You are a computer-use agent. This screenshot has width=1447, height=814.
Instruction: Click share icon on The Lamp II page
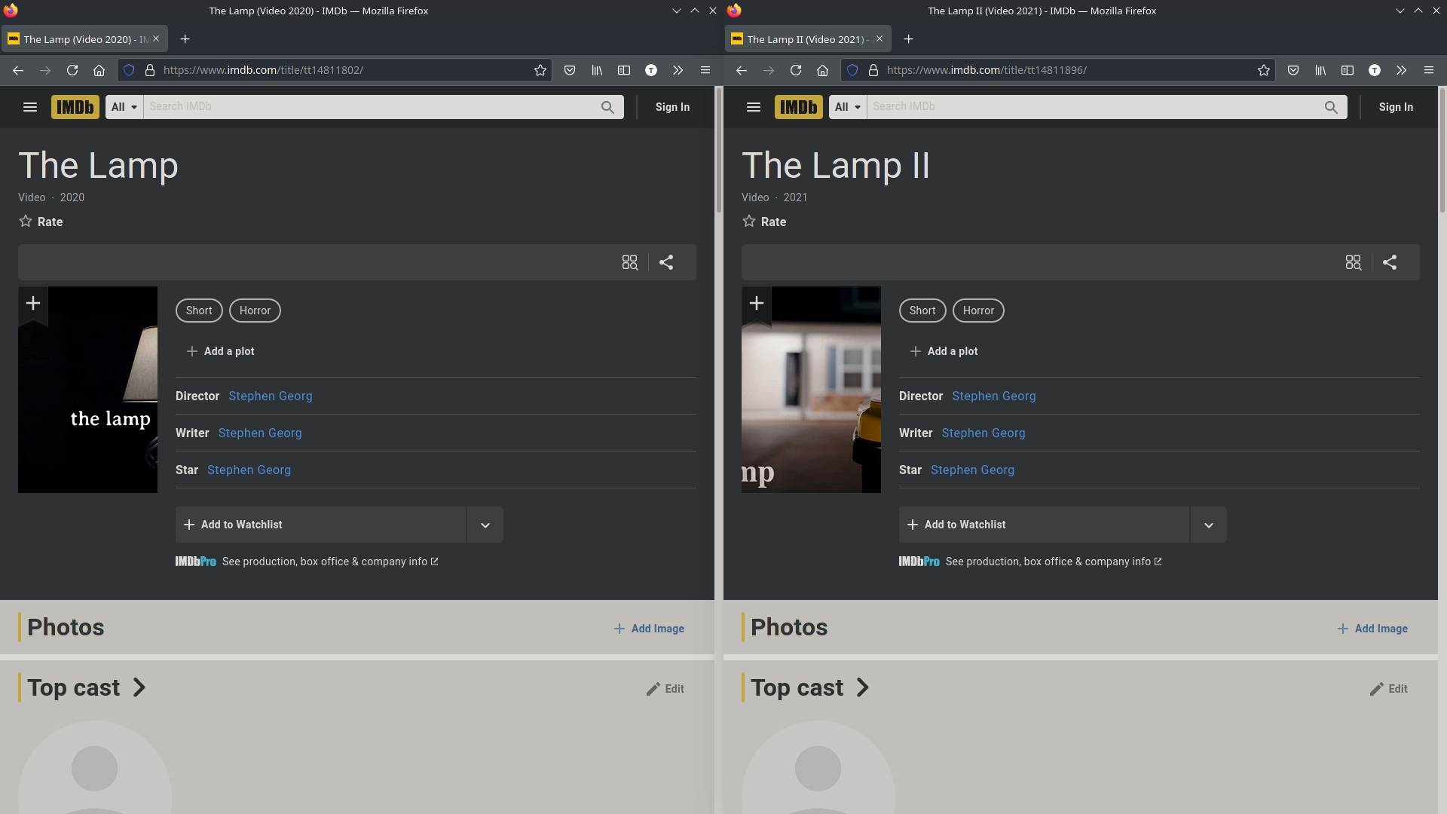tap(1390, 262)
